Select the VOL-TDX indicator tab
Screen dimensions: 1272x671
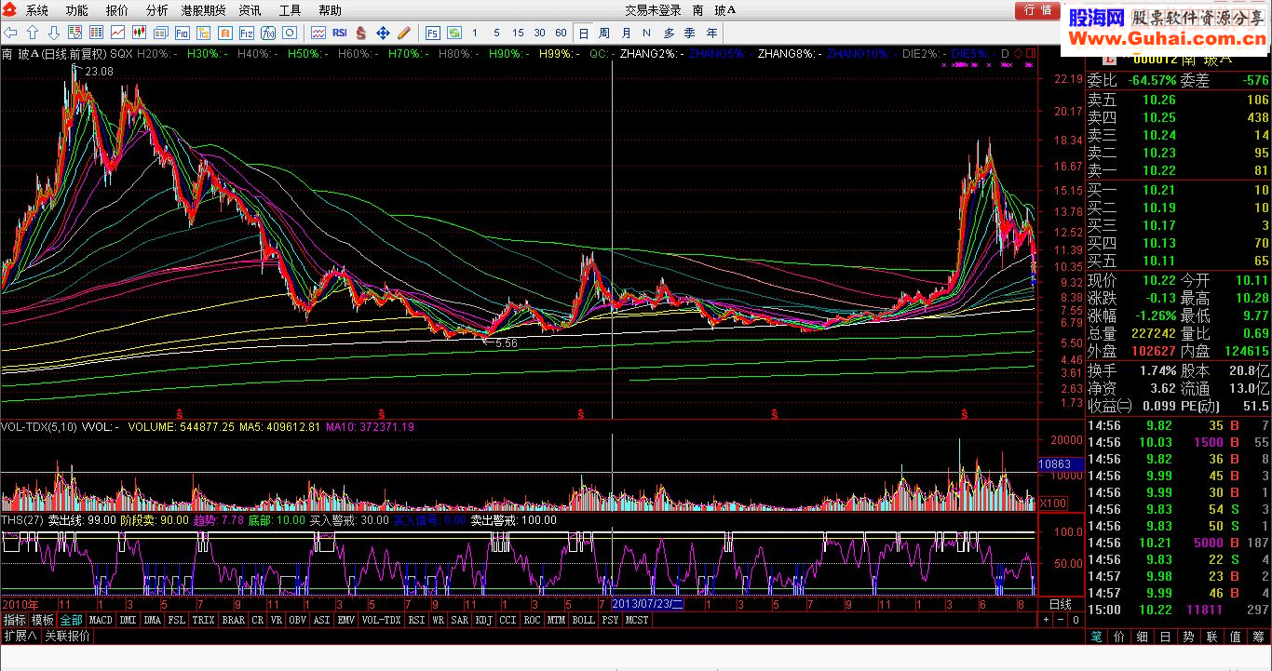[x=381, y=620]
